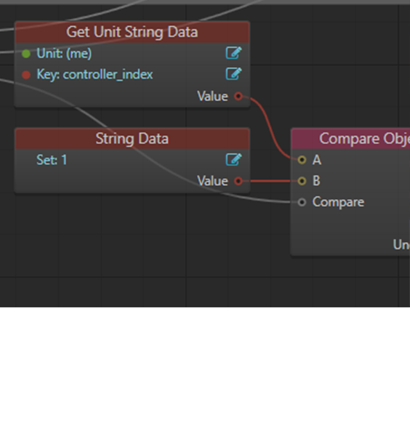Select Value output port of String Data
The image size is (410, 436).
(238, 181)
